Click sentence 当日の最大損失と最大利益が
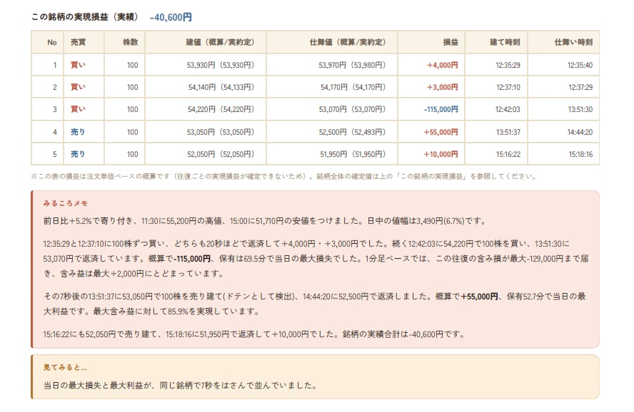Image resolution: width=634 pixels, height=412 pixels. 180,386
